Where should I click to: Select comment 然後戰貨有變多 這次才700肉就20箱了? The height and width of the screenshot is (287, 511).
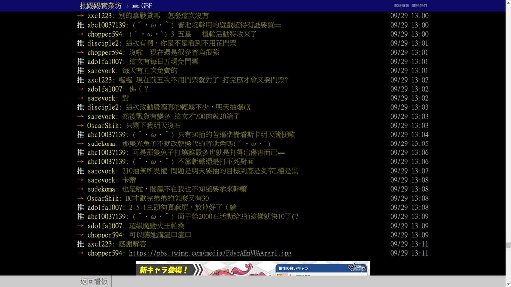[x=181, y=116]
